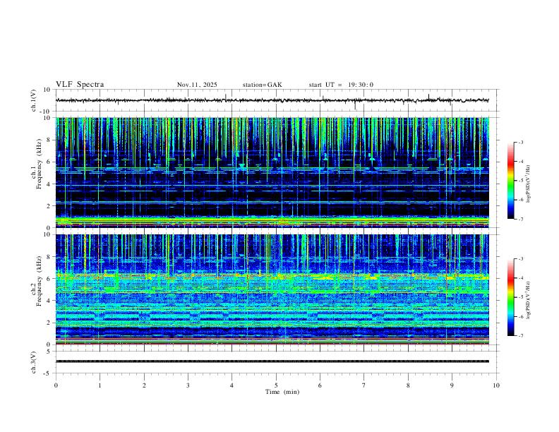559x432 pixels.
Task: Click the ch.1 voltage waveform trace
Action: 272,100
